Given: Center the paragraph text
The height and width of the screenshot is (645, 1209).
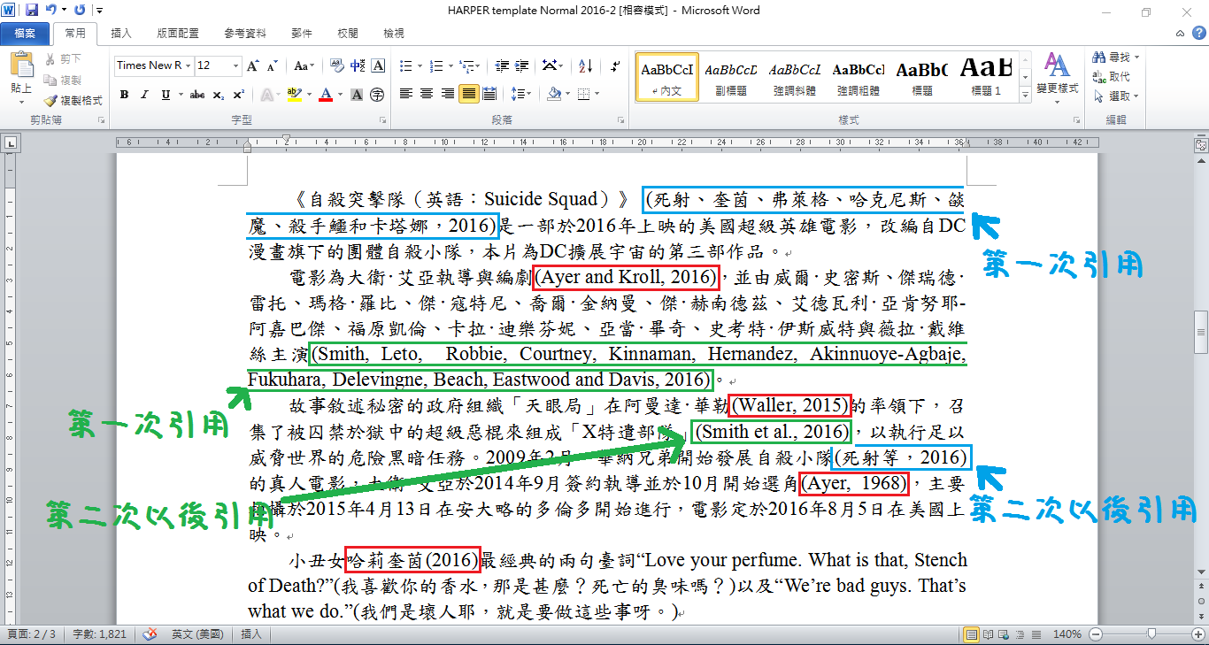Looking at the screenshot, I should pyautogui.click(x=427, y=94).
